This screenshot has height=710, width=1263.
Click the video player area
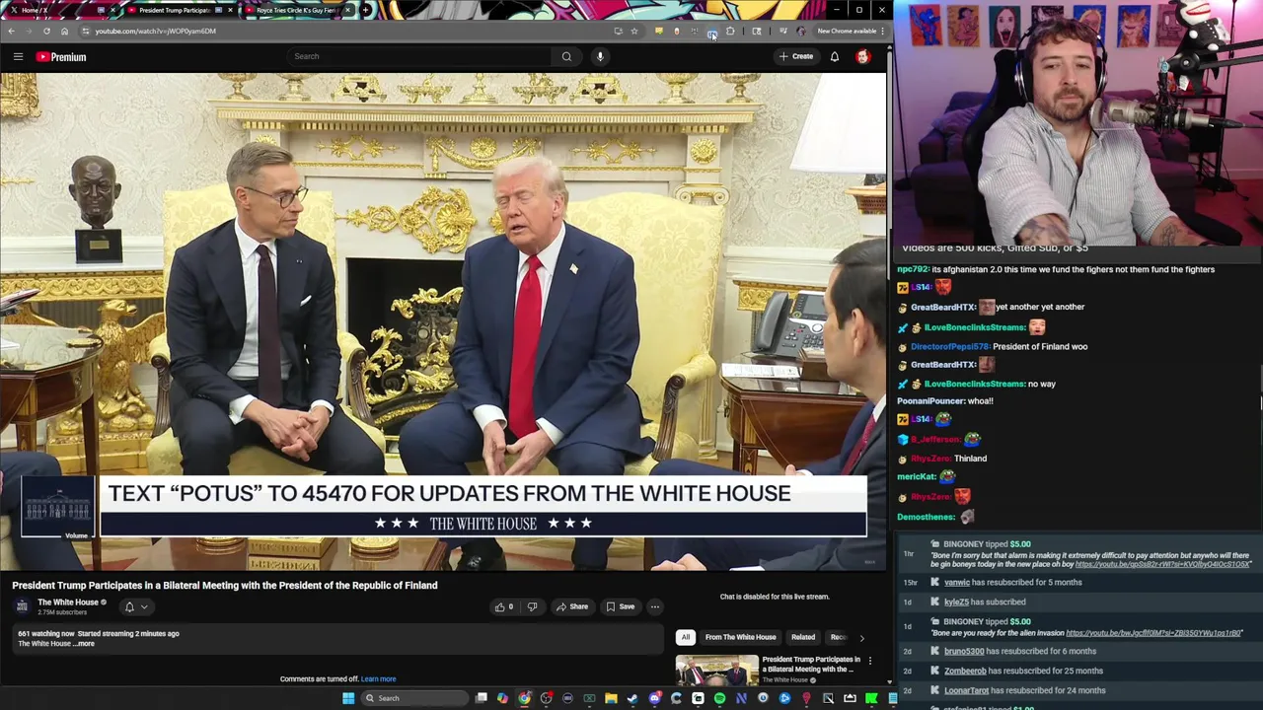(443, 320)
